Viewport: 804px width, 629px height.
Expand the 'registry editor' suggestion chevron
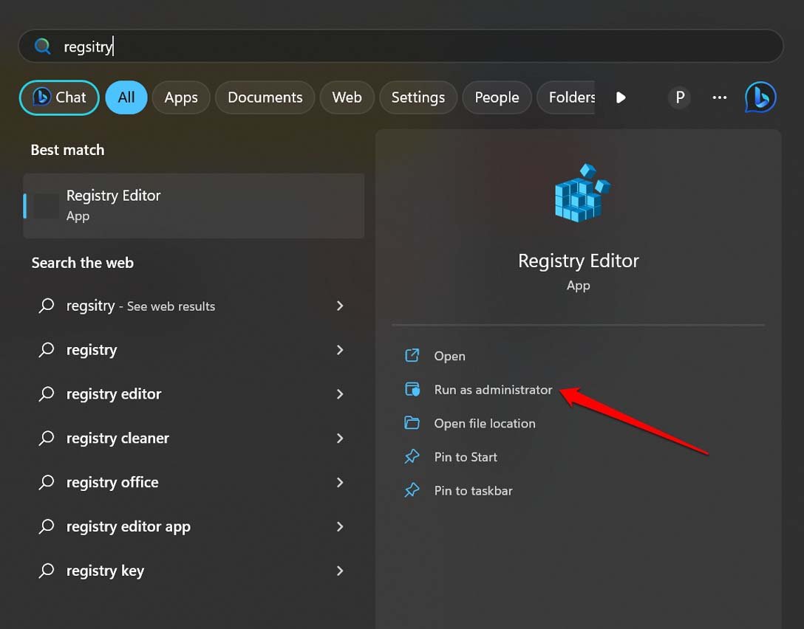tap(340, 394)
